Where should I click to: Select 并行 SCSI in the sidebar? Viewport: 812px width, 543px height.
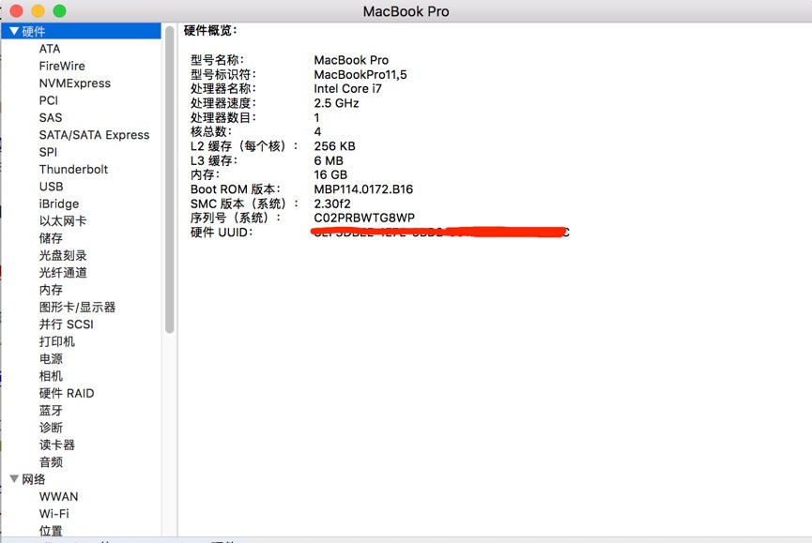(x=67, y=324)
